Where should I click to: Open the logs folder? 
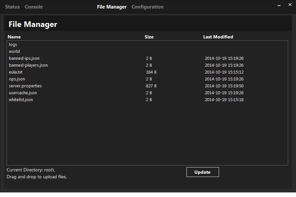pyautogui.click(x=13, y=44)
